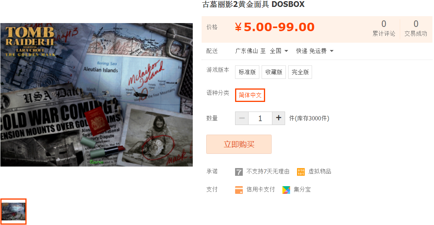
Task: Click the 立即购买 buy now button
Action: pos(239,144)
